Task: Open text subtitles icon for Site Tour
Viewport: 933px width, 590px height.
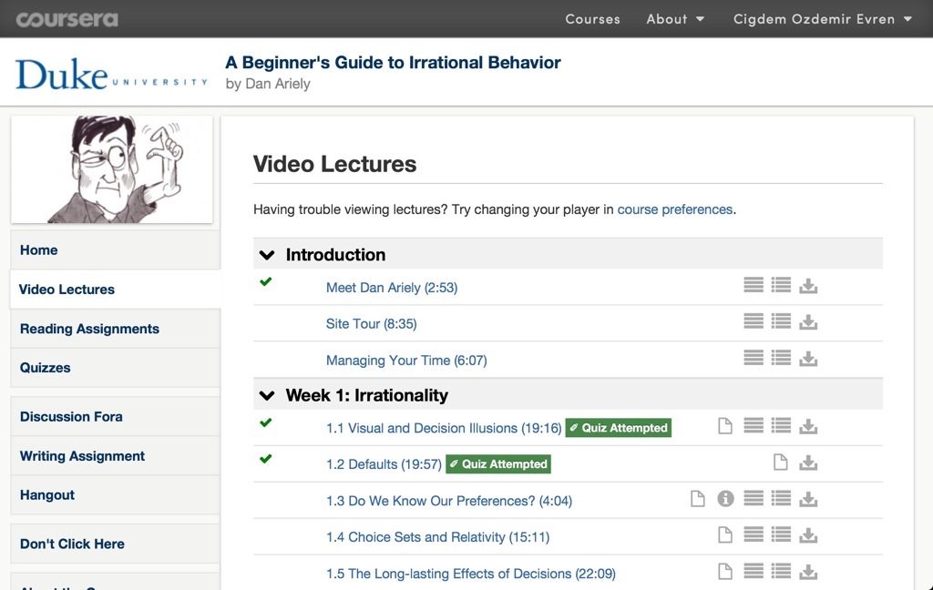Action: click(x=754, y=322)
